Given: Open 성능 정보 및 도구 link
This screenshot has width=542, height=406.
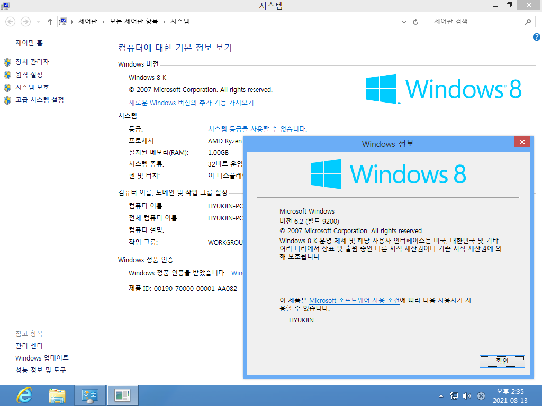Looking at the screenshot, I should 40,370.
